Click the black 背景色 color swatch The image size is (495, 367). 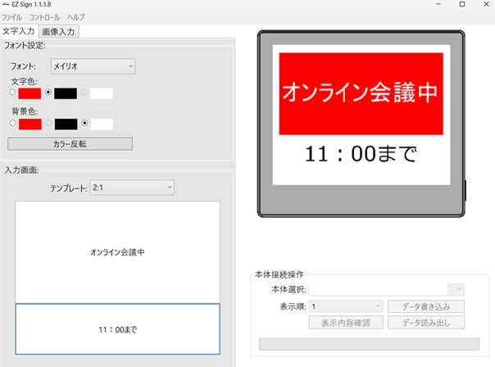click(x=66, y=125)
